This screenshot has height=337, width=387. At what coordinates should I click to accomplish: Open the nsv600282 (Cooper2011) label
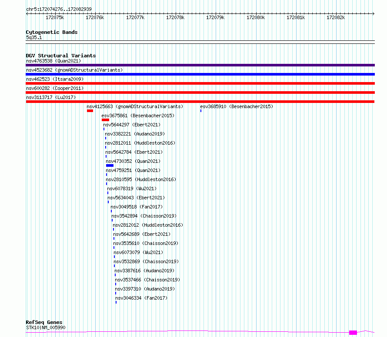(55, 88)
